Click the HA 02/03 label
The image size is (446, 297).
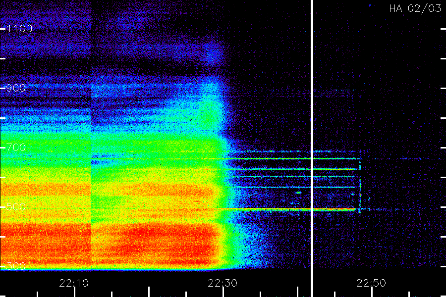tap(415, 8)
